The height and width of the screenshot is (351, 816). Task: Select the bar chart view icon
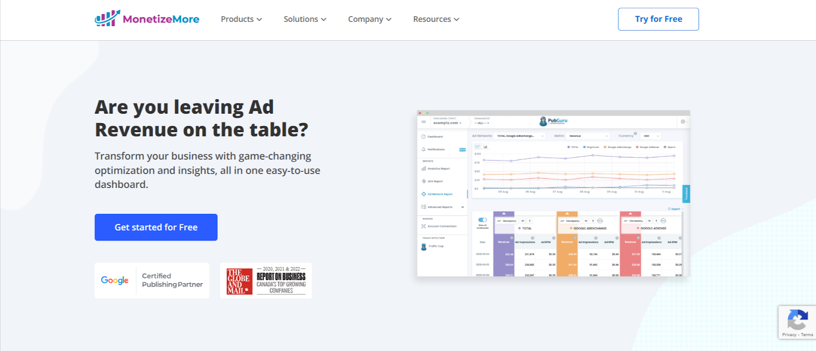[x=485, y=147]
